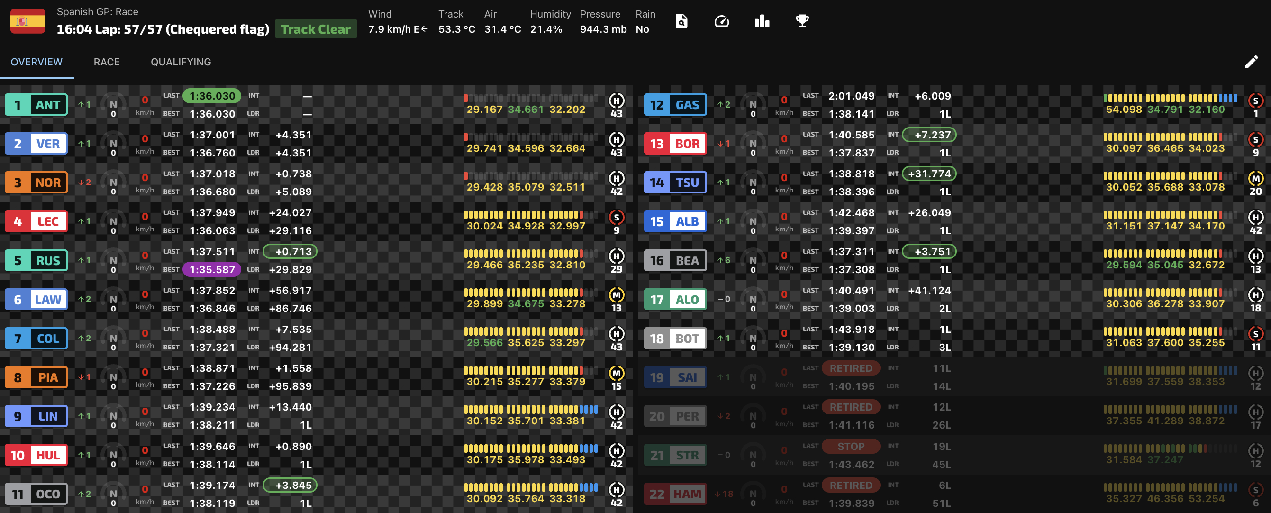Click BOT's soft tyre icon
The width and height of the screenshot is (1271, 513).
[x=1255, y=334]
